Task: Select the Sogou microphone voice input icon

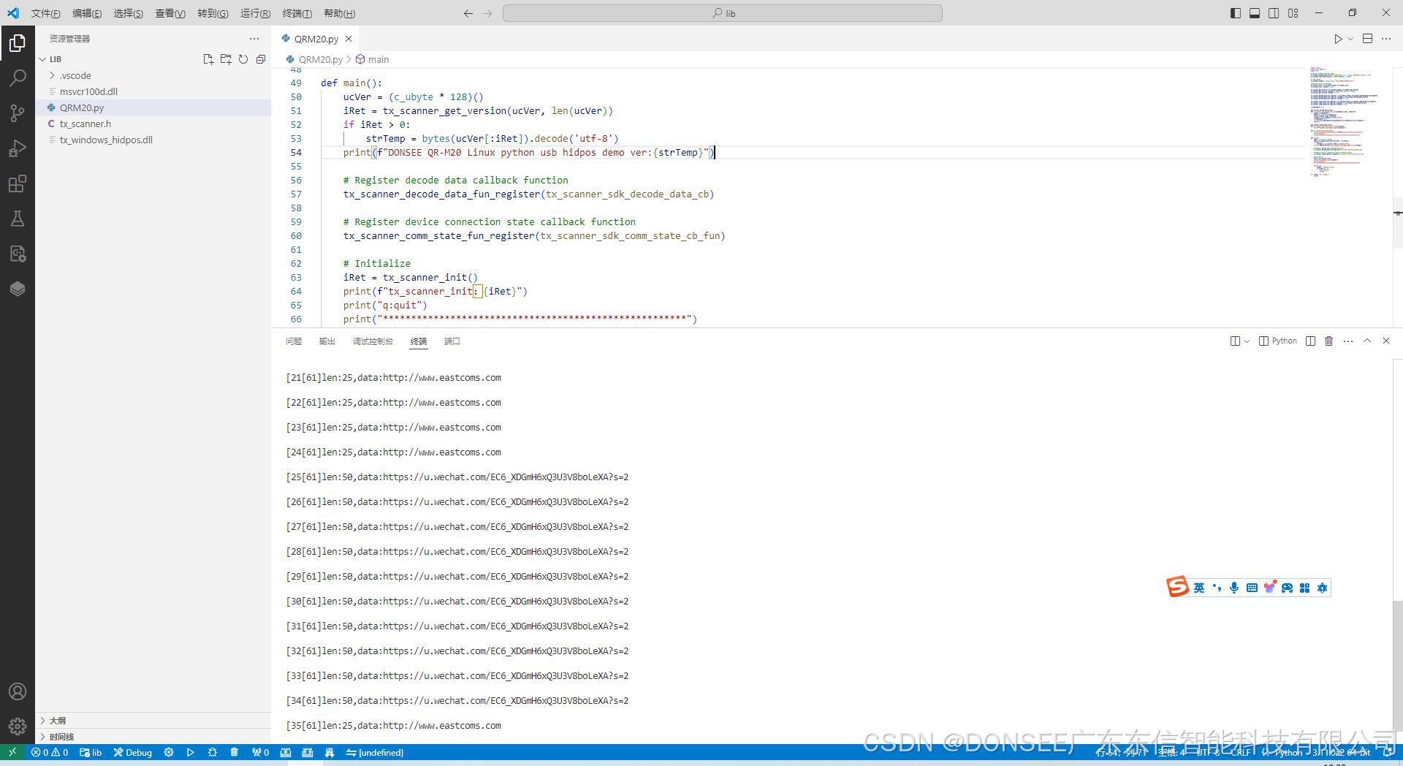Action: coord(1233,587)
